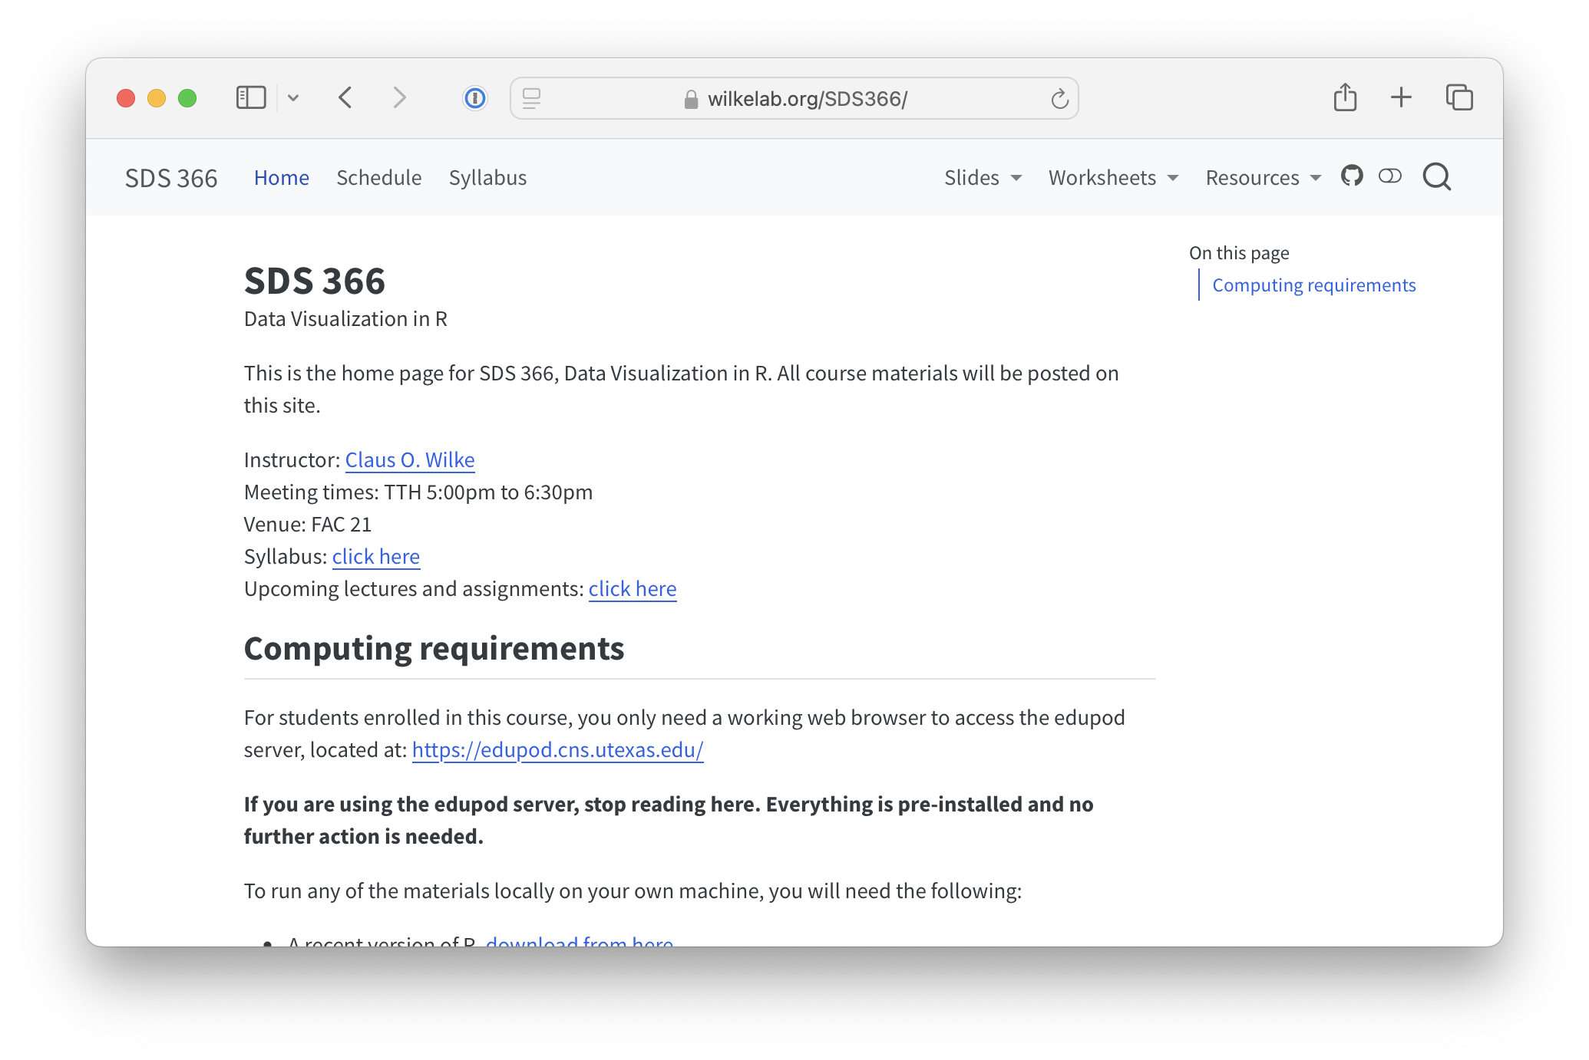Open the Share sheet icon
This screenshot has width=1589, height=1060.
[1345, 97]
